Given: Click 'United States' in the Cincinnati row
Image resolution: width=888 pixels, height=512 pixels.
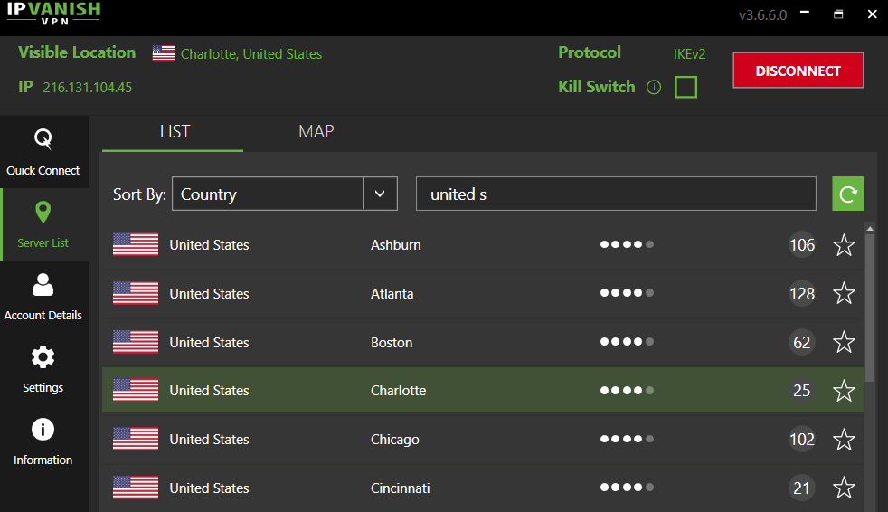Looking at the screenshot, I should coord(210,488).
